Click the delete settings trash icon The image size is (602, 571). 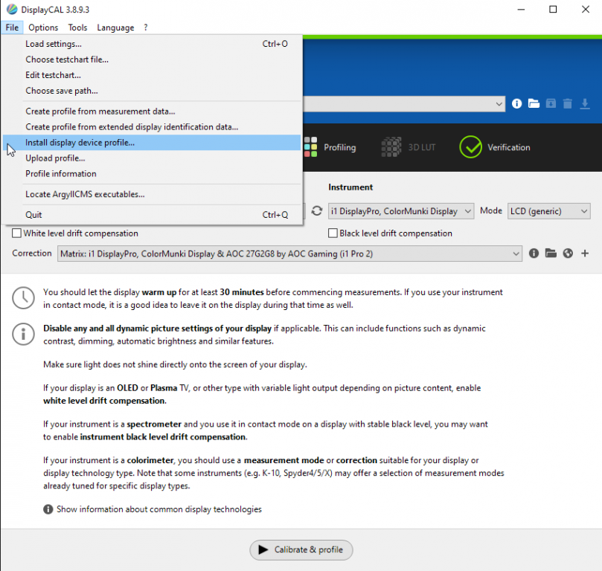568,104
